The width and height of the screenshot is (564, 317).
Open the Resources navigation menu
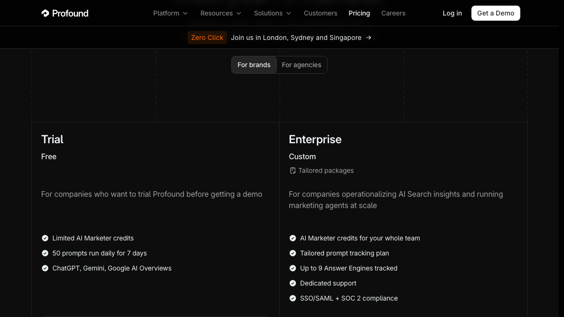click(x=221, y=13)
